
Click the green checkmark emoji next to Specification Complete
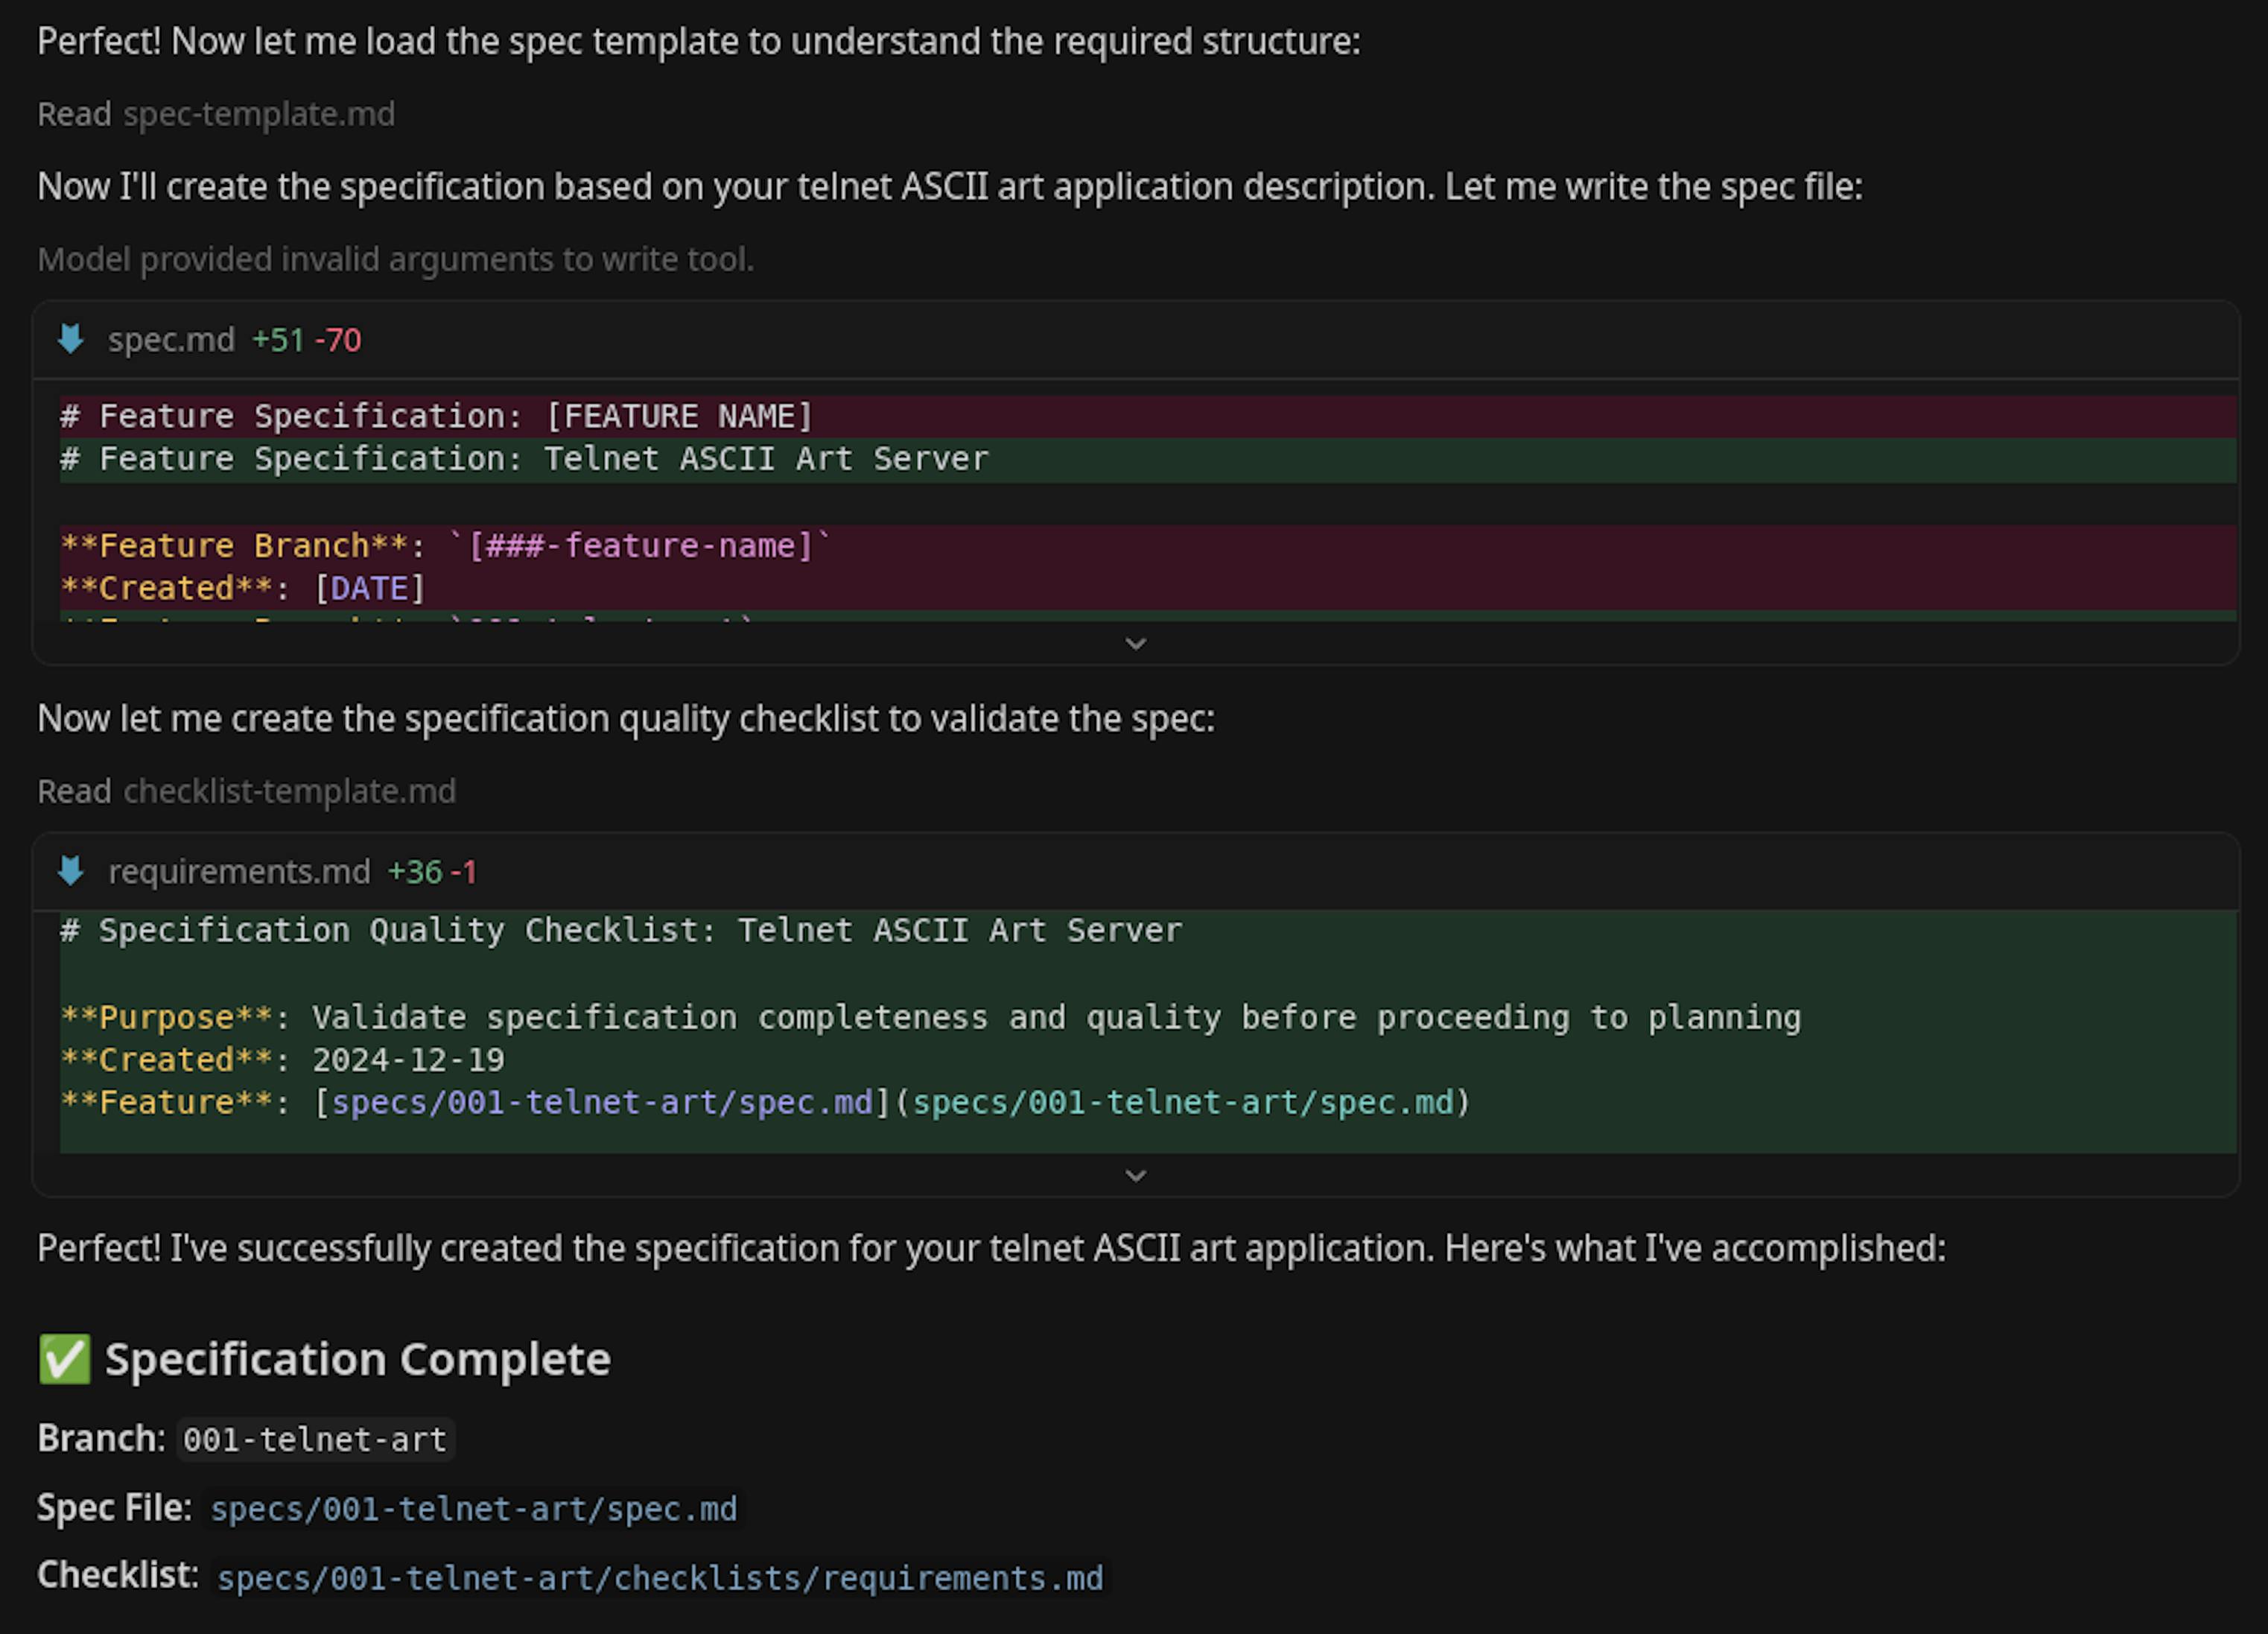point(65,1359)
